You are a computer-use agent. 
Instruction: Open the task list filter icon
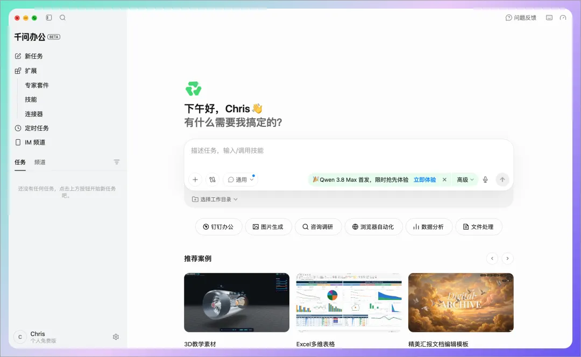(117, 162)
